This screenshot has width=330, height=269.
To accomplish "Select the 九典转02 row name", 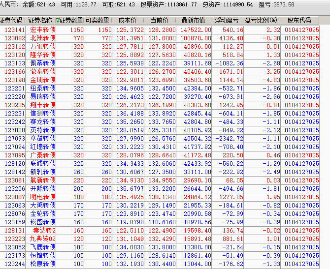I will click(43, 239).
